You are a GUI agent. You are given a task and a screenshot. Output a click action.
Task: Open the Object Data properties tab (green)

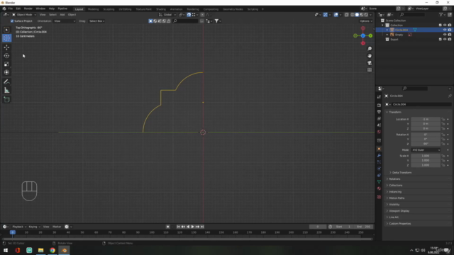(x=379, y=182)
